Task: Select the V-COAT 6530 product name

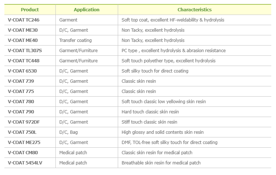Action: click(x=22, y=71)
